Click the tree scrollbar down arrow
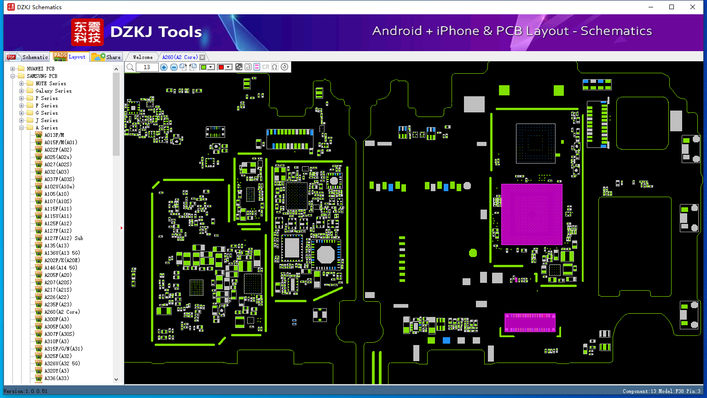 pos(116,380)
